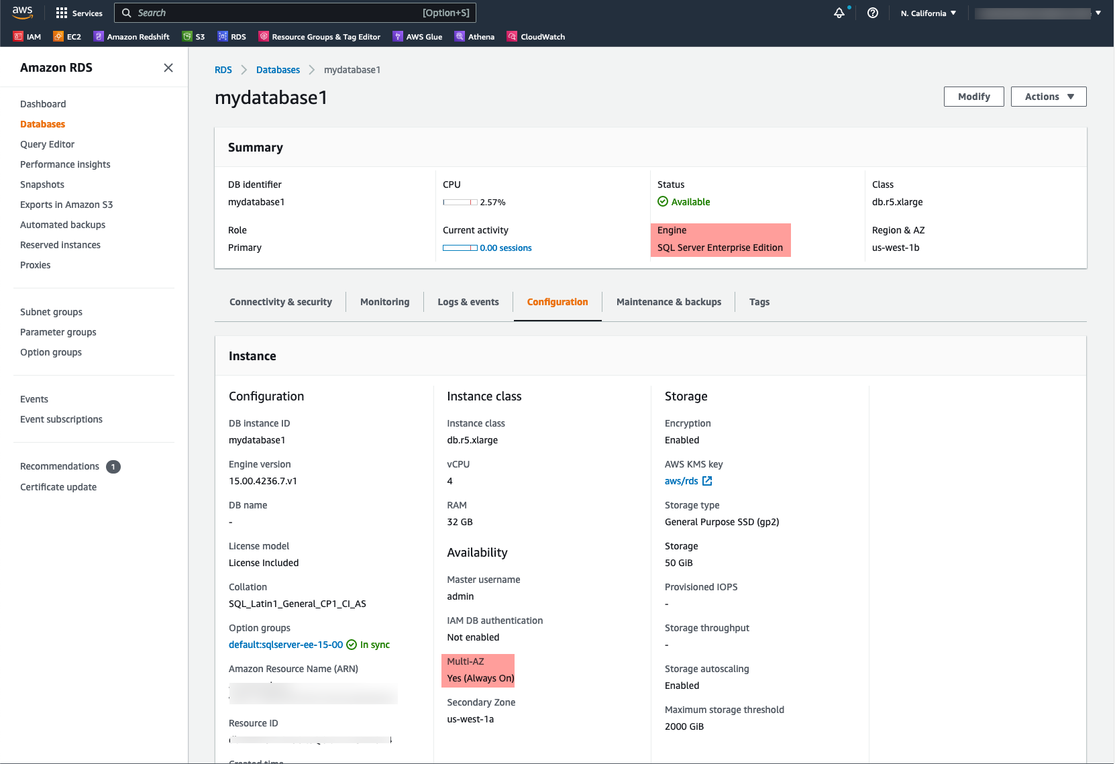The width and height of the screenshot is (1115, 764).
Task: Click the Secondary Zone us-west-1a value
Action: point(470,719)
